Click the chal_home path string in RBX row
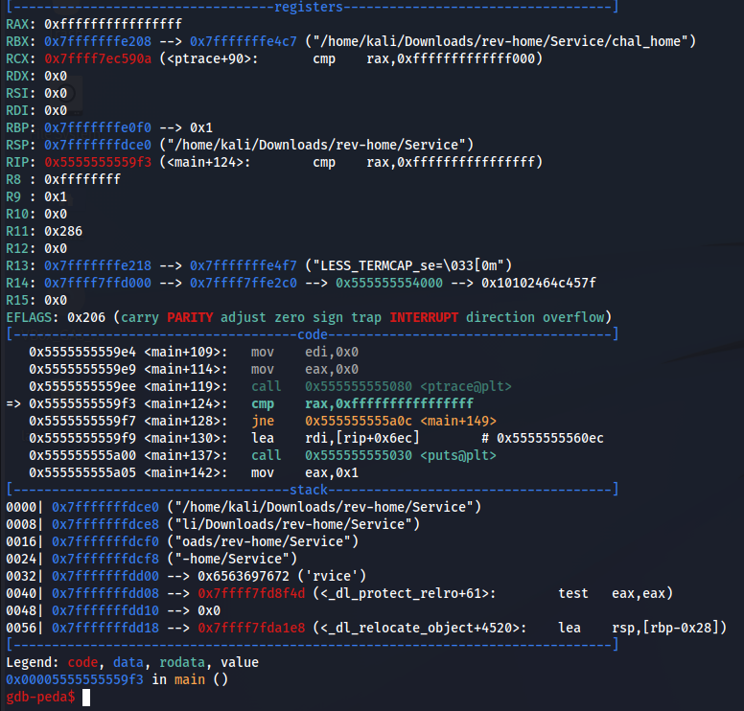This screenshot has width=744, height=711. pos(500,42)
